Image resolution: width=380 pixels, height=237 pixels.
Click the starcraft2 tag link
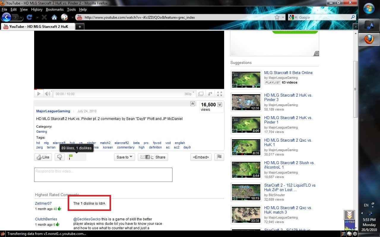122,143
